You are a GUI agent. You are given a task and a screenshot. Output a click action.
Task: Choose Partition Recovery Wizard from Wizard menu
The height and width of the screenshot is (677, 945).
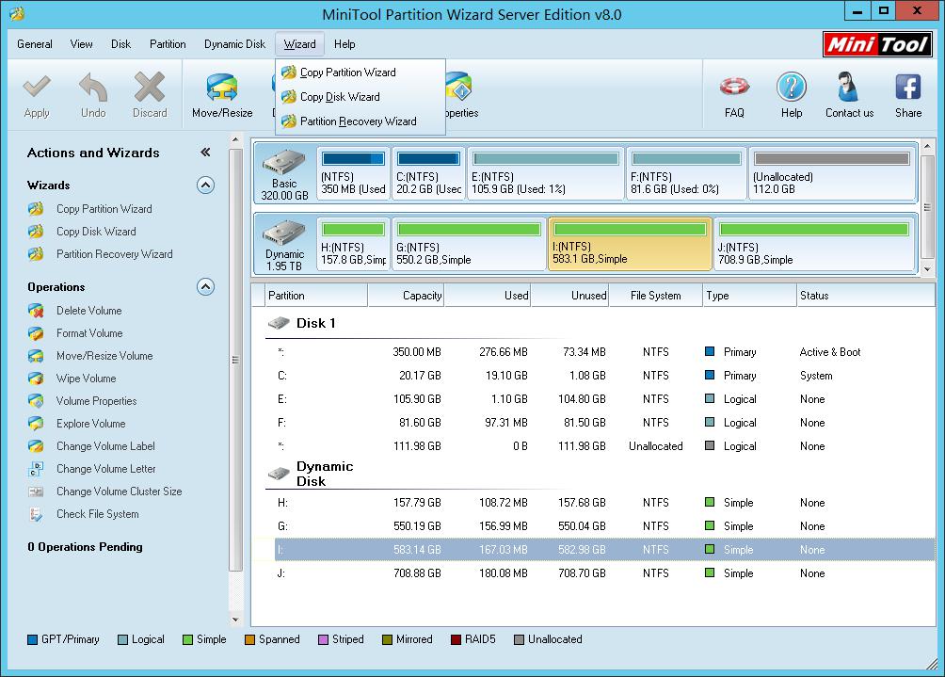(x=360, y=121)
